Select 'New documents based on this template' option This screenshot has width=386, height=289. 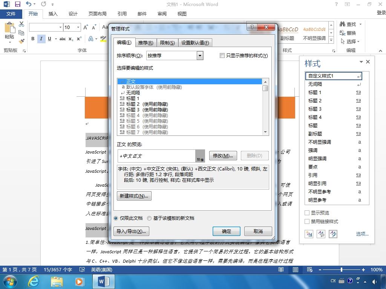149,218
